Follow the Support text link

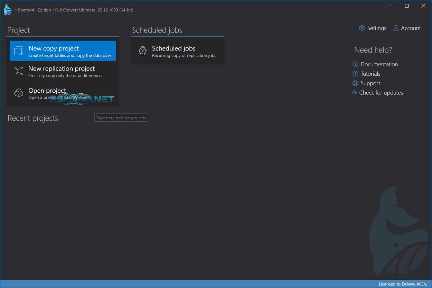coord(370,83)
